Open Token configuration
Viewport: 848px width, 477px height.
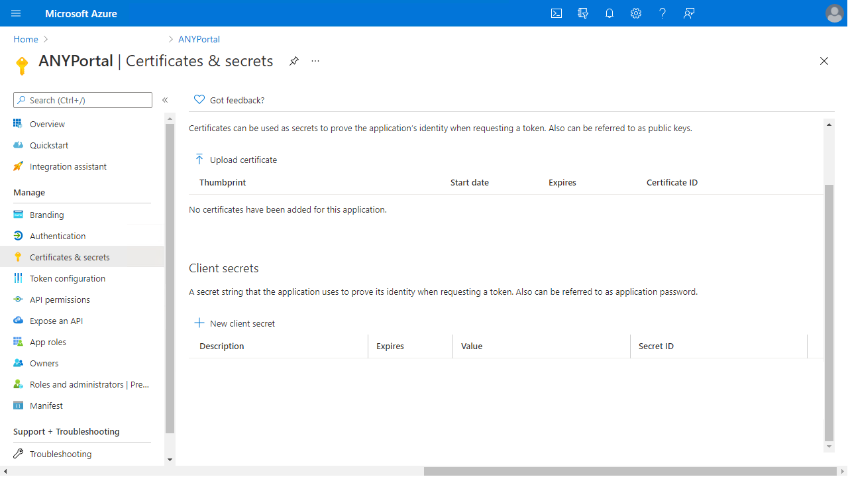tap(68, 278)
